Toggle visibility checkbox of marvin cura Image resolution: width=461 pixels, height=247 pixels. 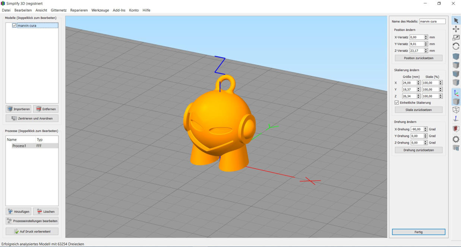15,26
